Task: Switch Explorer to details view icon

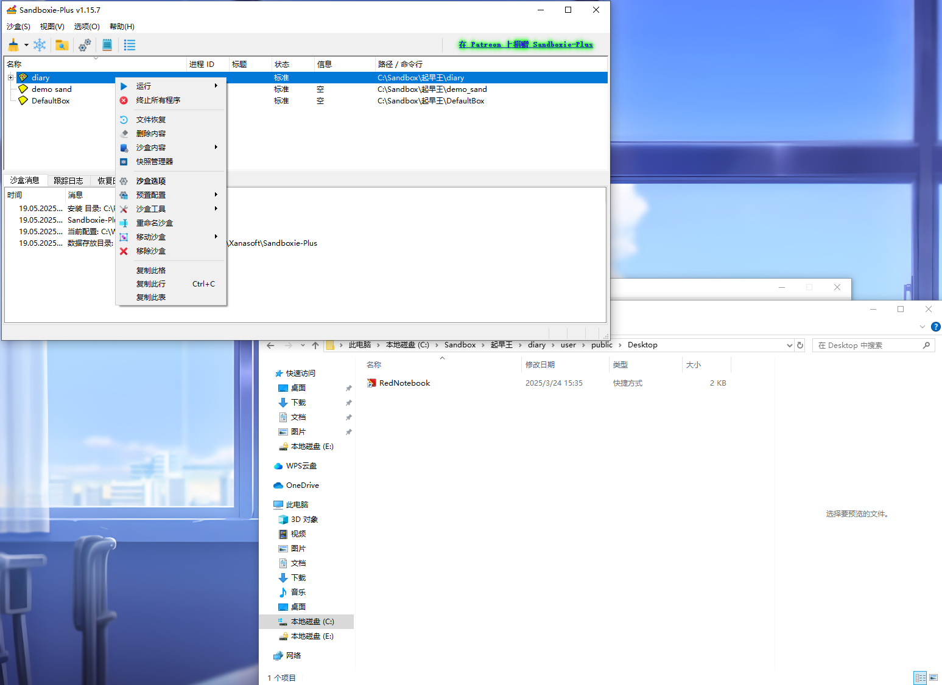Action: point(920,678)
